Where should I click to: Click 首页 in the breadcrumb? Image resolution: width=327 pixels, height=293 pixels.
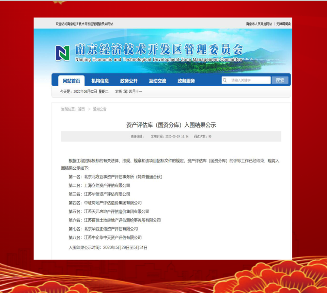click(x=81, y=109)
